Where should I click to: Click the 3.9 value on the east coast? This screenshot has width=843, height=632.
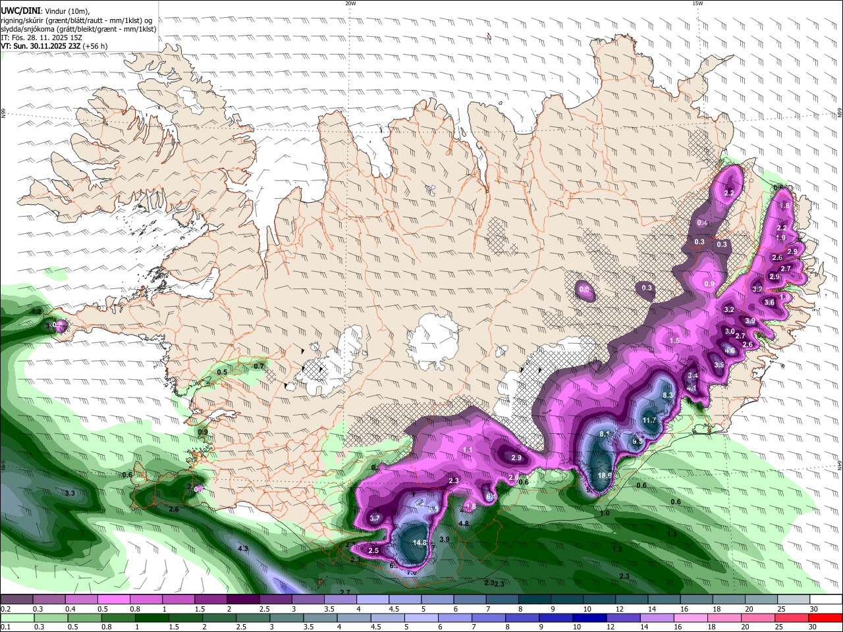(750, 321)
